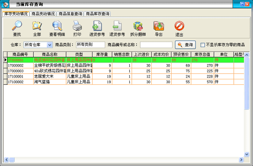This screenshot has width=253, height=166.
Task: Click the horizontal scrollbar thumb
Action: (12, 160)
